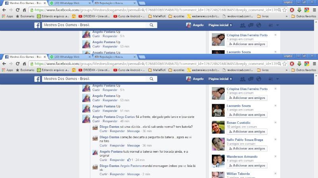Image resolution: width=318 pixels, height=178 pixels.
Task: Click the green download arrow extension in the lower window
Action: click(x=299, y=63)
